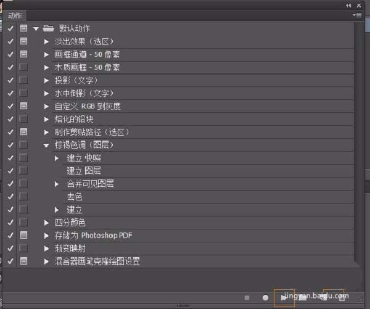
Task: Toggle checkmark for 投影（文字） action
Action: click(10, 80)
